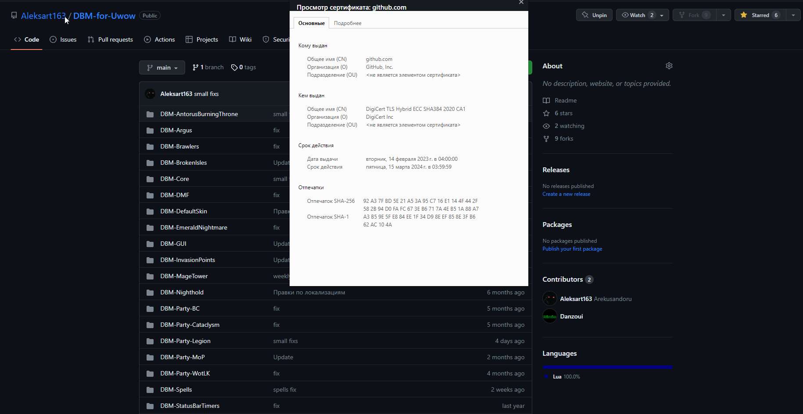Switch to the Подробнее certificate tab

[348, 23]
